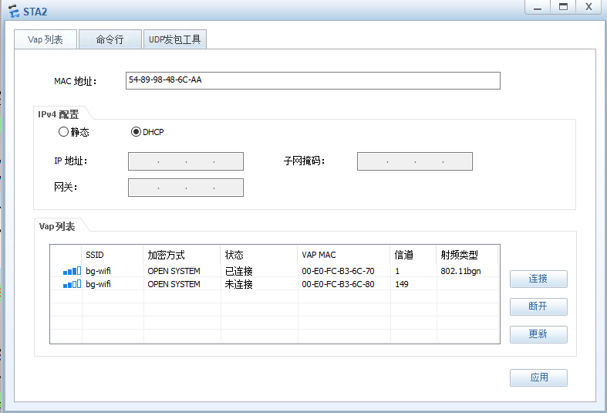Click the 更新 refresh button
This screenshot has height=413, width=607.
pyautogui.click(x=538, y=334)
